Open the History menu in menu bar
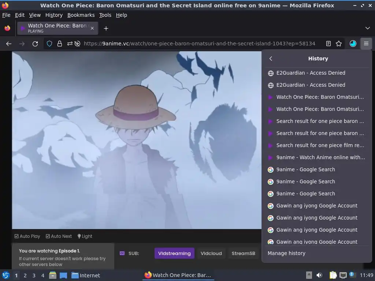375x281 pixels. coord(54,15)
